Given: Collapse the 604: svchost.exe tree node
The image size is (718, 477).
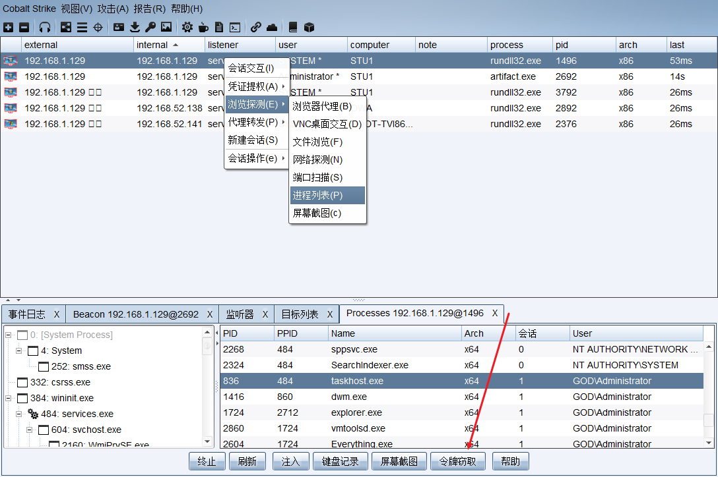Looking at the screenshot, I should (x=29, y=430).
